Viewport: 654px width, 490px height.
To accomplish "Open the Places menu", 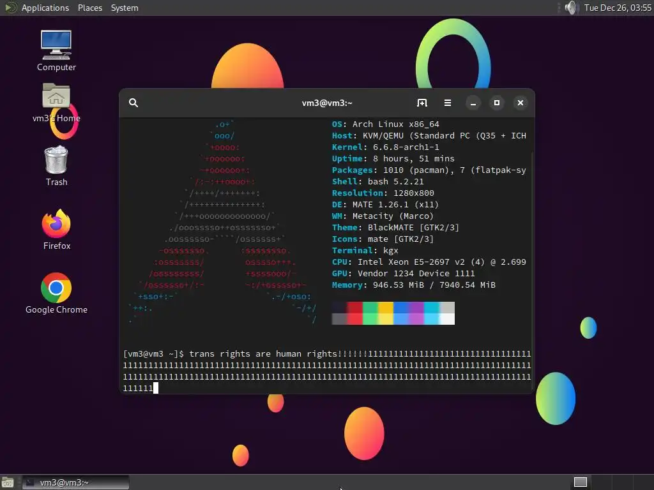I will click(x=89, y=8).
